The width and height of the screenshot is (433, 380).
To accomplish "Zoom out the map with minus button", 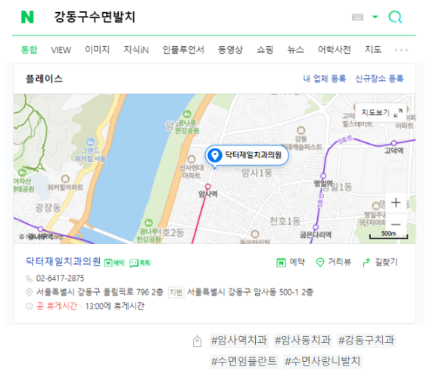I will click(396, 224).
